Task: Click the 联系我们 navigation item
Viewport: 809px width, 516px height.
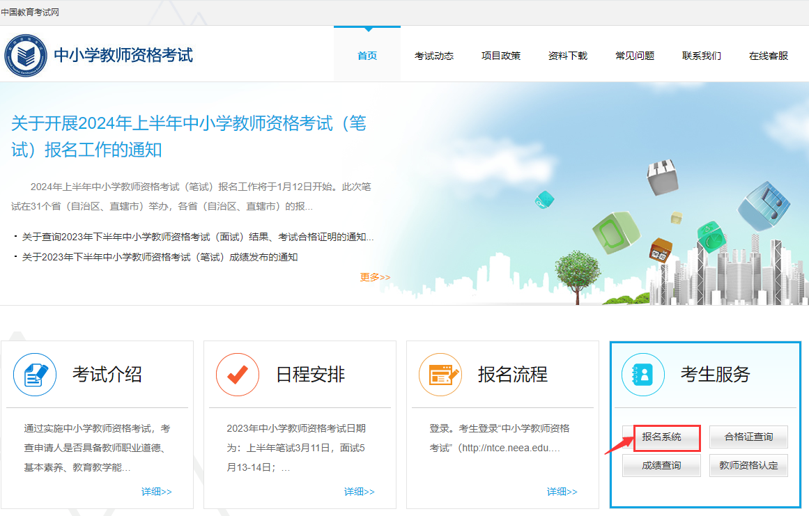Action: click(x=701, y=56)
